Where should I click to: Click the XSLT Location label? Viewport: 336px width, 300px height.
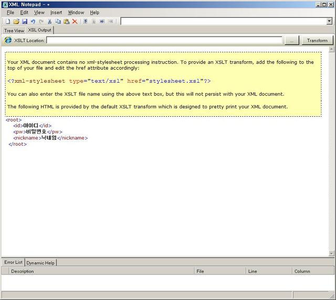[x=29, y=40]
